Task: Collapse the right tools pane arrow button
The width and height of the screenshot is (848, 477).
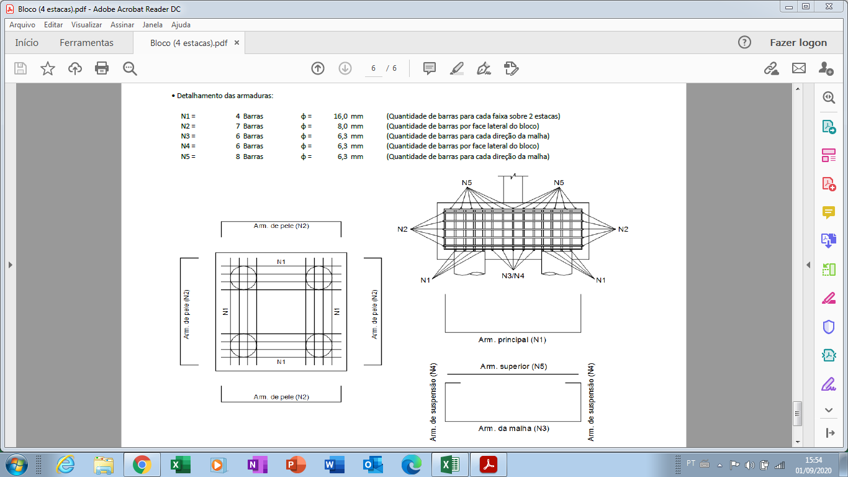Action: point(829,433)
